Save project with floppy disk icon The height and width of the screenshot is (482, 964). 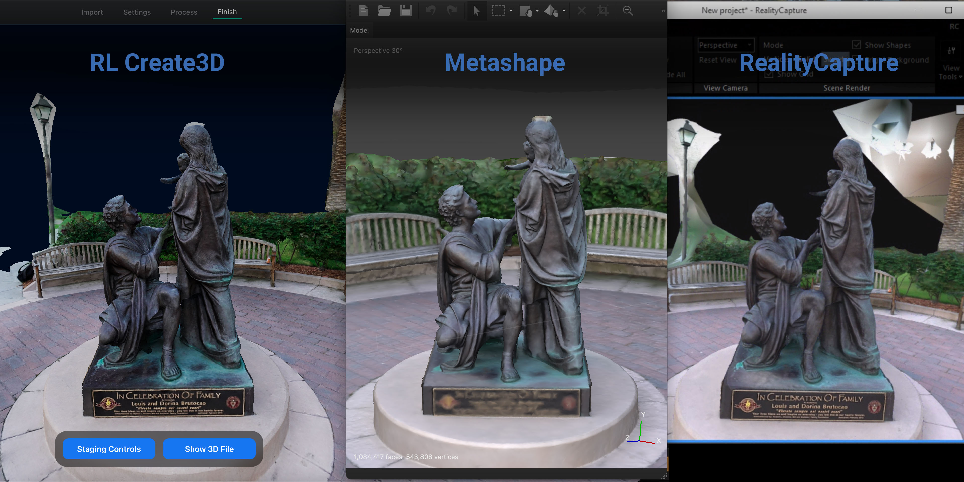(405, 11)
